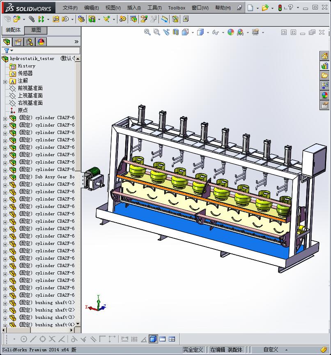Open the PropertyManager tab icon
The width and height of the screenshot is (331, 355).
pos(18,42)
